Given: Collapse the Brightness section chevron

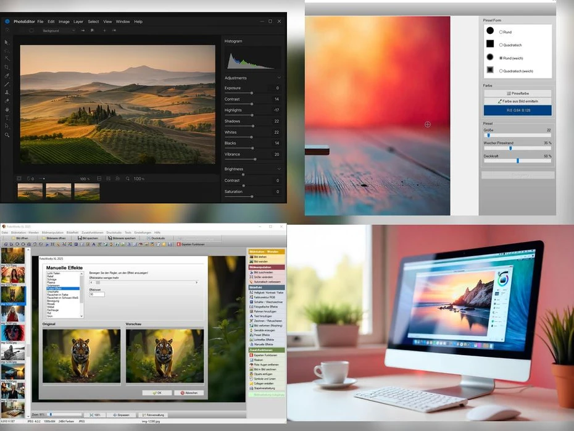Looking at the screenshot, I should click(x=279, y=169).
